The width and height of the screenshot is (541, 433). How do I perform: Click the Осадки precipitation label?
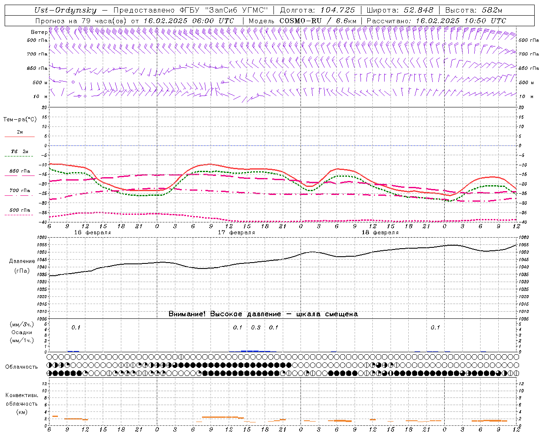22,332
